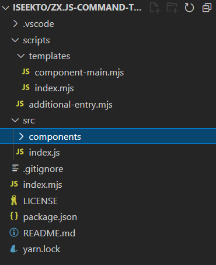Click the yarn cat icon beside yarn.lock
This screenshot has width=216, height=265.
pyautogui.click(x=14, y=249)
